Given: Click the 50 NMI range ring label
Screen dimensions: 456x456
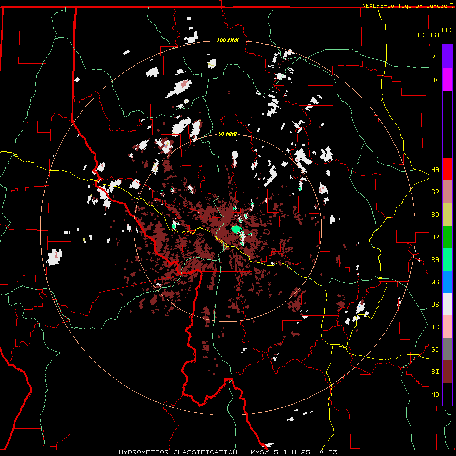Looking at the screenshot, I should click(x=227, y=134).
